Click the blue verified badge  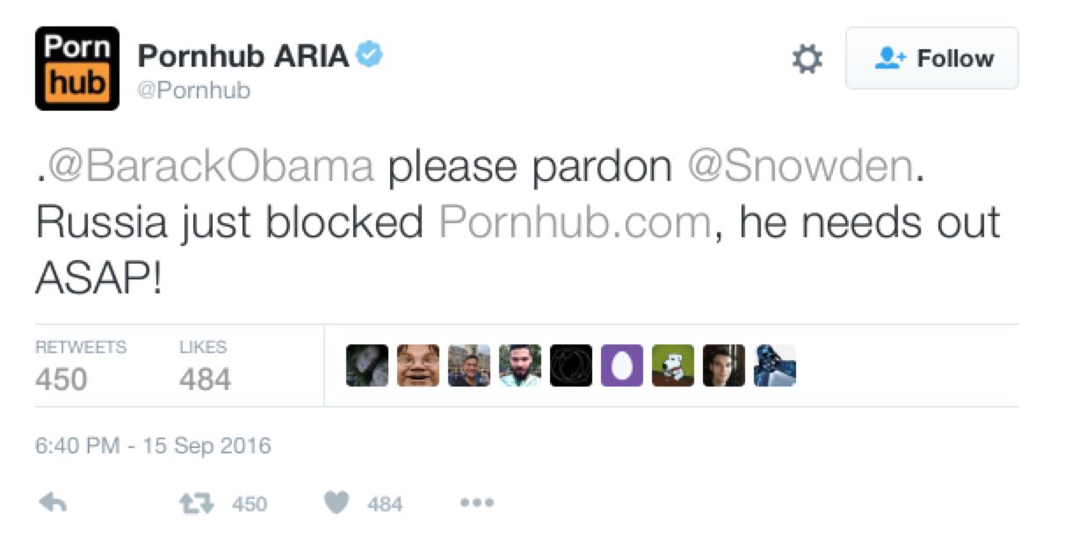pos(370,56)
